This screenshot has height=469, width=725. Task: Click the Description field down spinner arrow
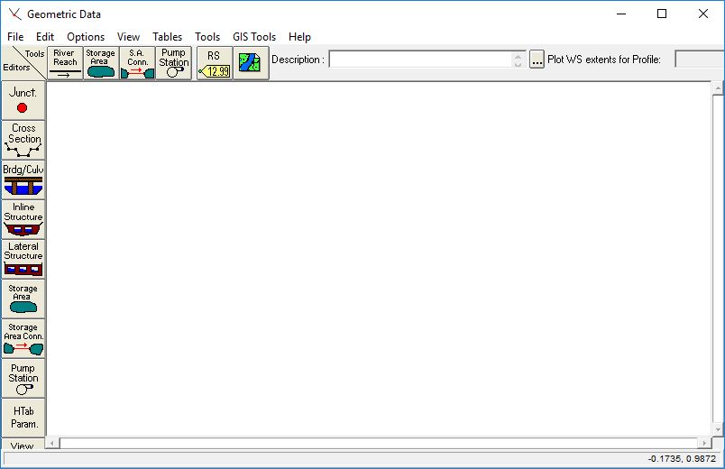(x=518, y=64)
